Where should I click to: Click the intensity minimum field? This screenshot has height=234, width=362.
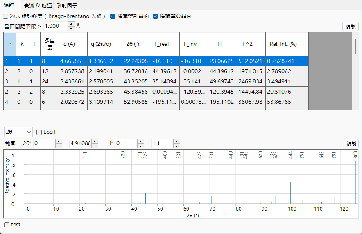tap(126, 144)
